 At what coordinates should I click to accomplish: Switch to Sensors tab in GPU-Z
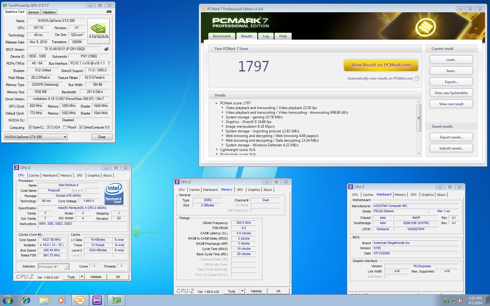[33, 12]
